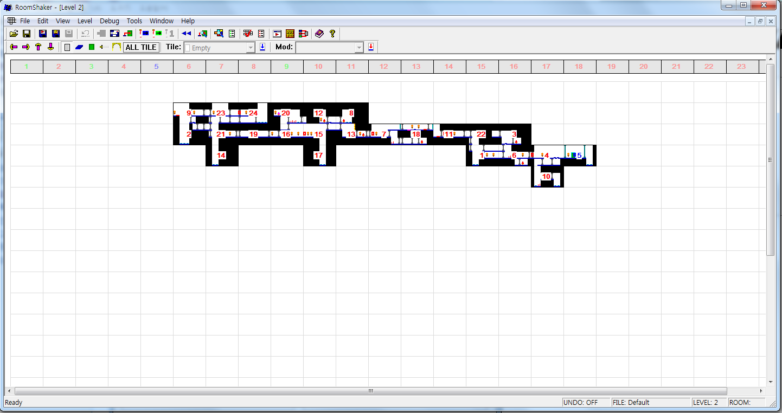Screen dimensions: 782x413
Task: Click the blue down arrow beside Tile
Action: 262,47
